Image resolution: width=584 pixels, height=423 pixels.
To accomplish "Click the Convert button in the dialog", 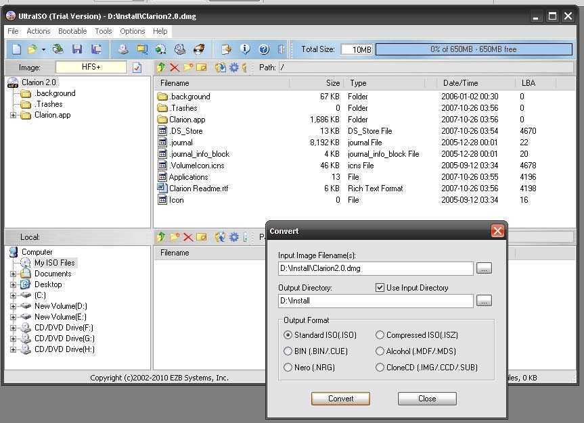I will [340, 399].
